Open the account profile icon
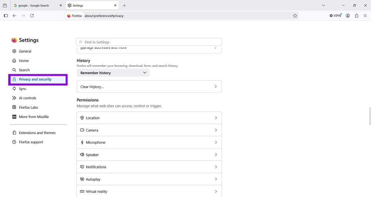371x197 pixels. (348, 16)
